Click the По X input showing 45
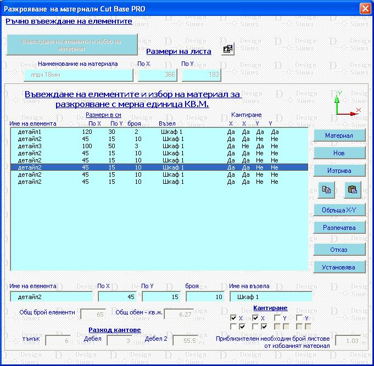This screenshot has height=366, width=374. click(x=117, y=297)
